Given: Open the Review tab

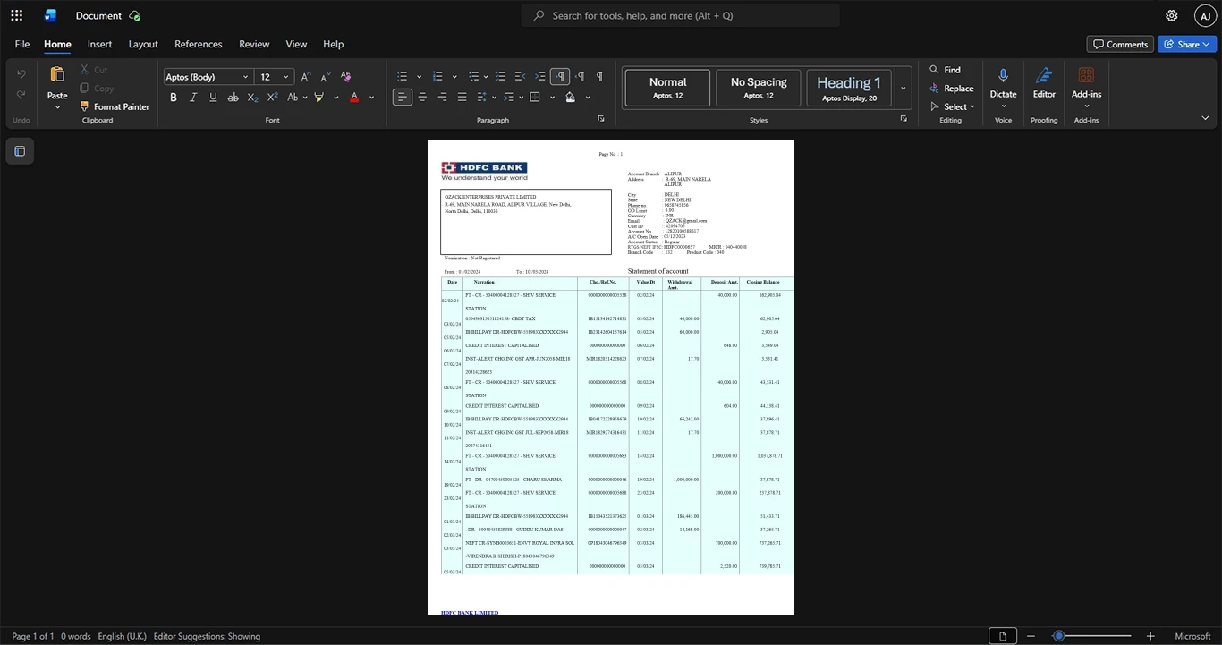Looking at the screenshot, I should (x=254, y=44).
